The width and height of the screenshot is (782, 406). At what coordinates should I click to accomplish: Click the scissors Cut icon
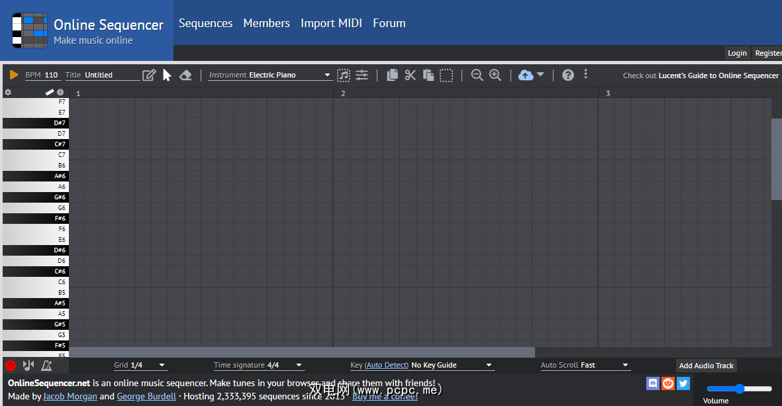[x=410, y=75]
